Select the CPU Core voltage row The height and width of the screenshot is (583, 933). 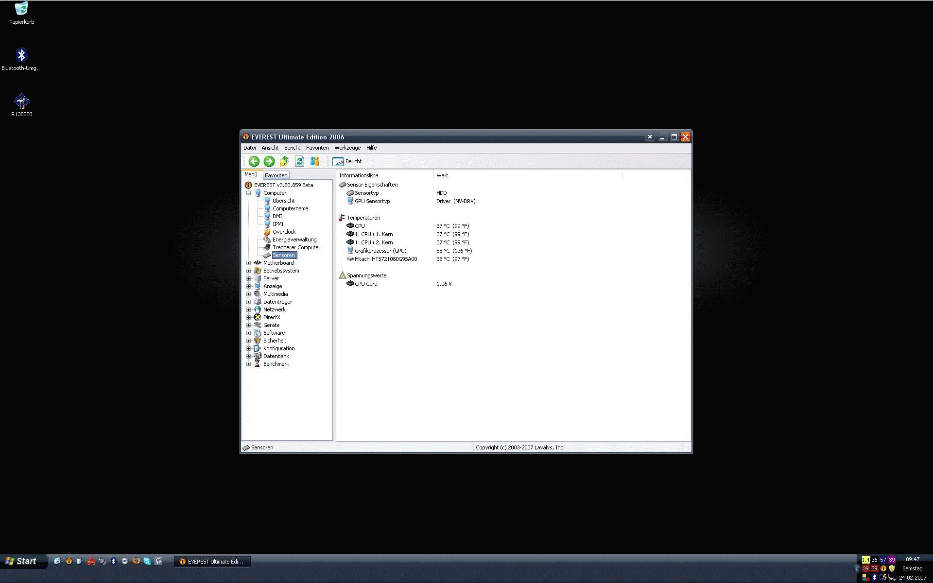pos(513,284)
